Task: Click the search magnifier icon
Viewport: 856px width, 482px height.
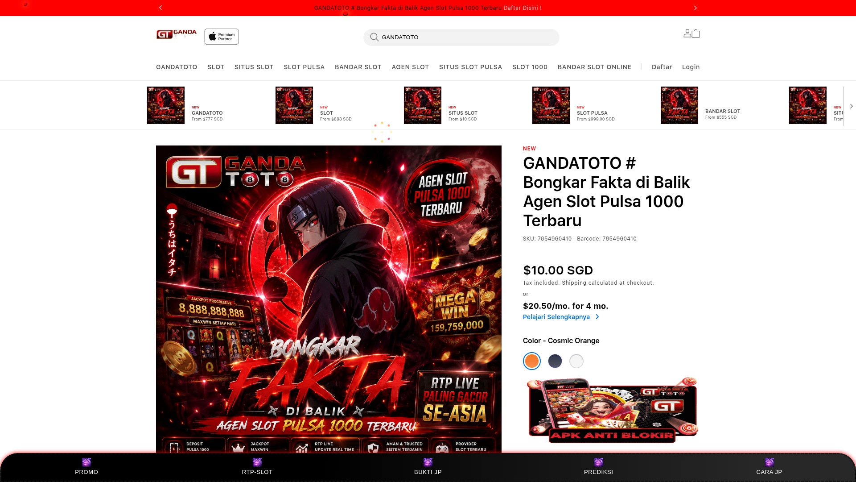Action: pos(374,37)
